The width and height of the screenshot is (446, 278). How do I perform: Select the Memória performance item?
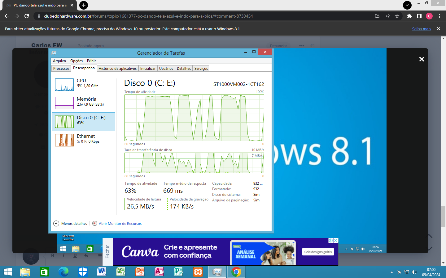tap(84, 103)
